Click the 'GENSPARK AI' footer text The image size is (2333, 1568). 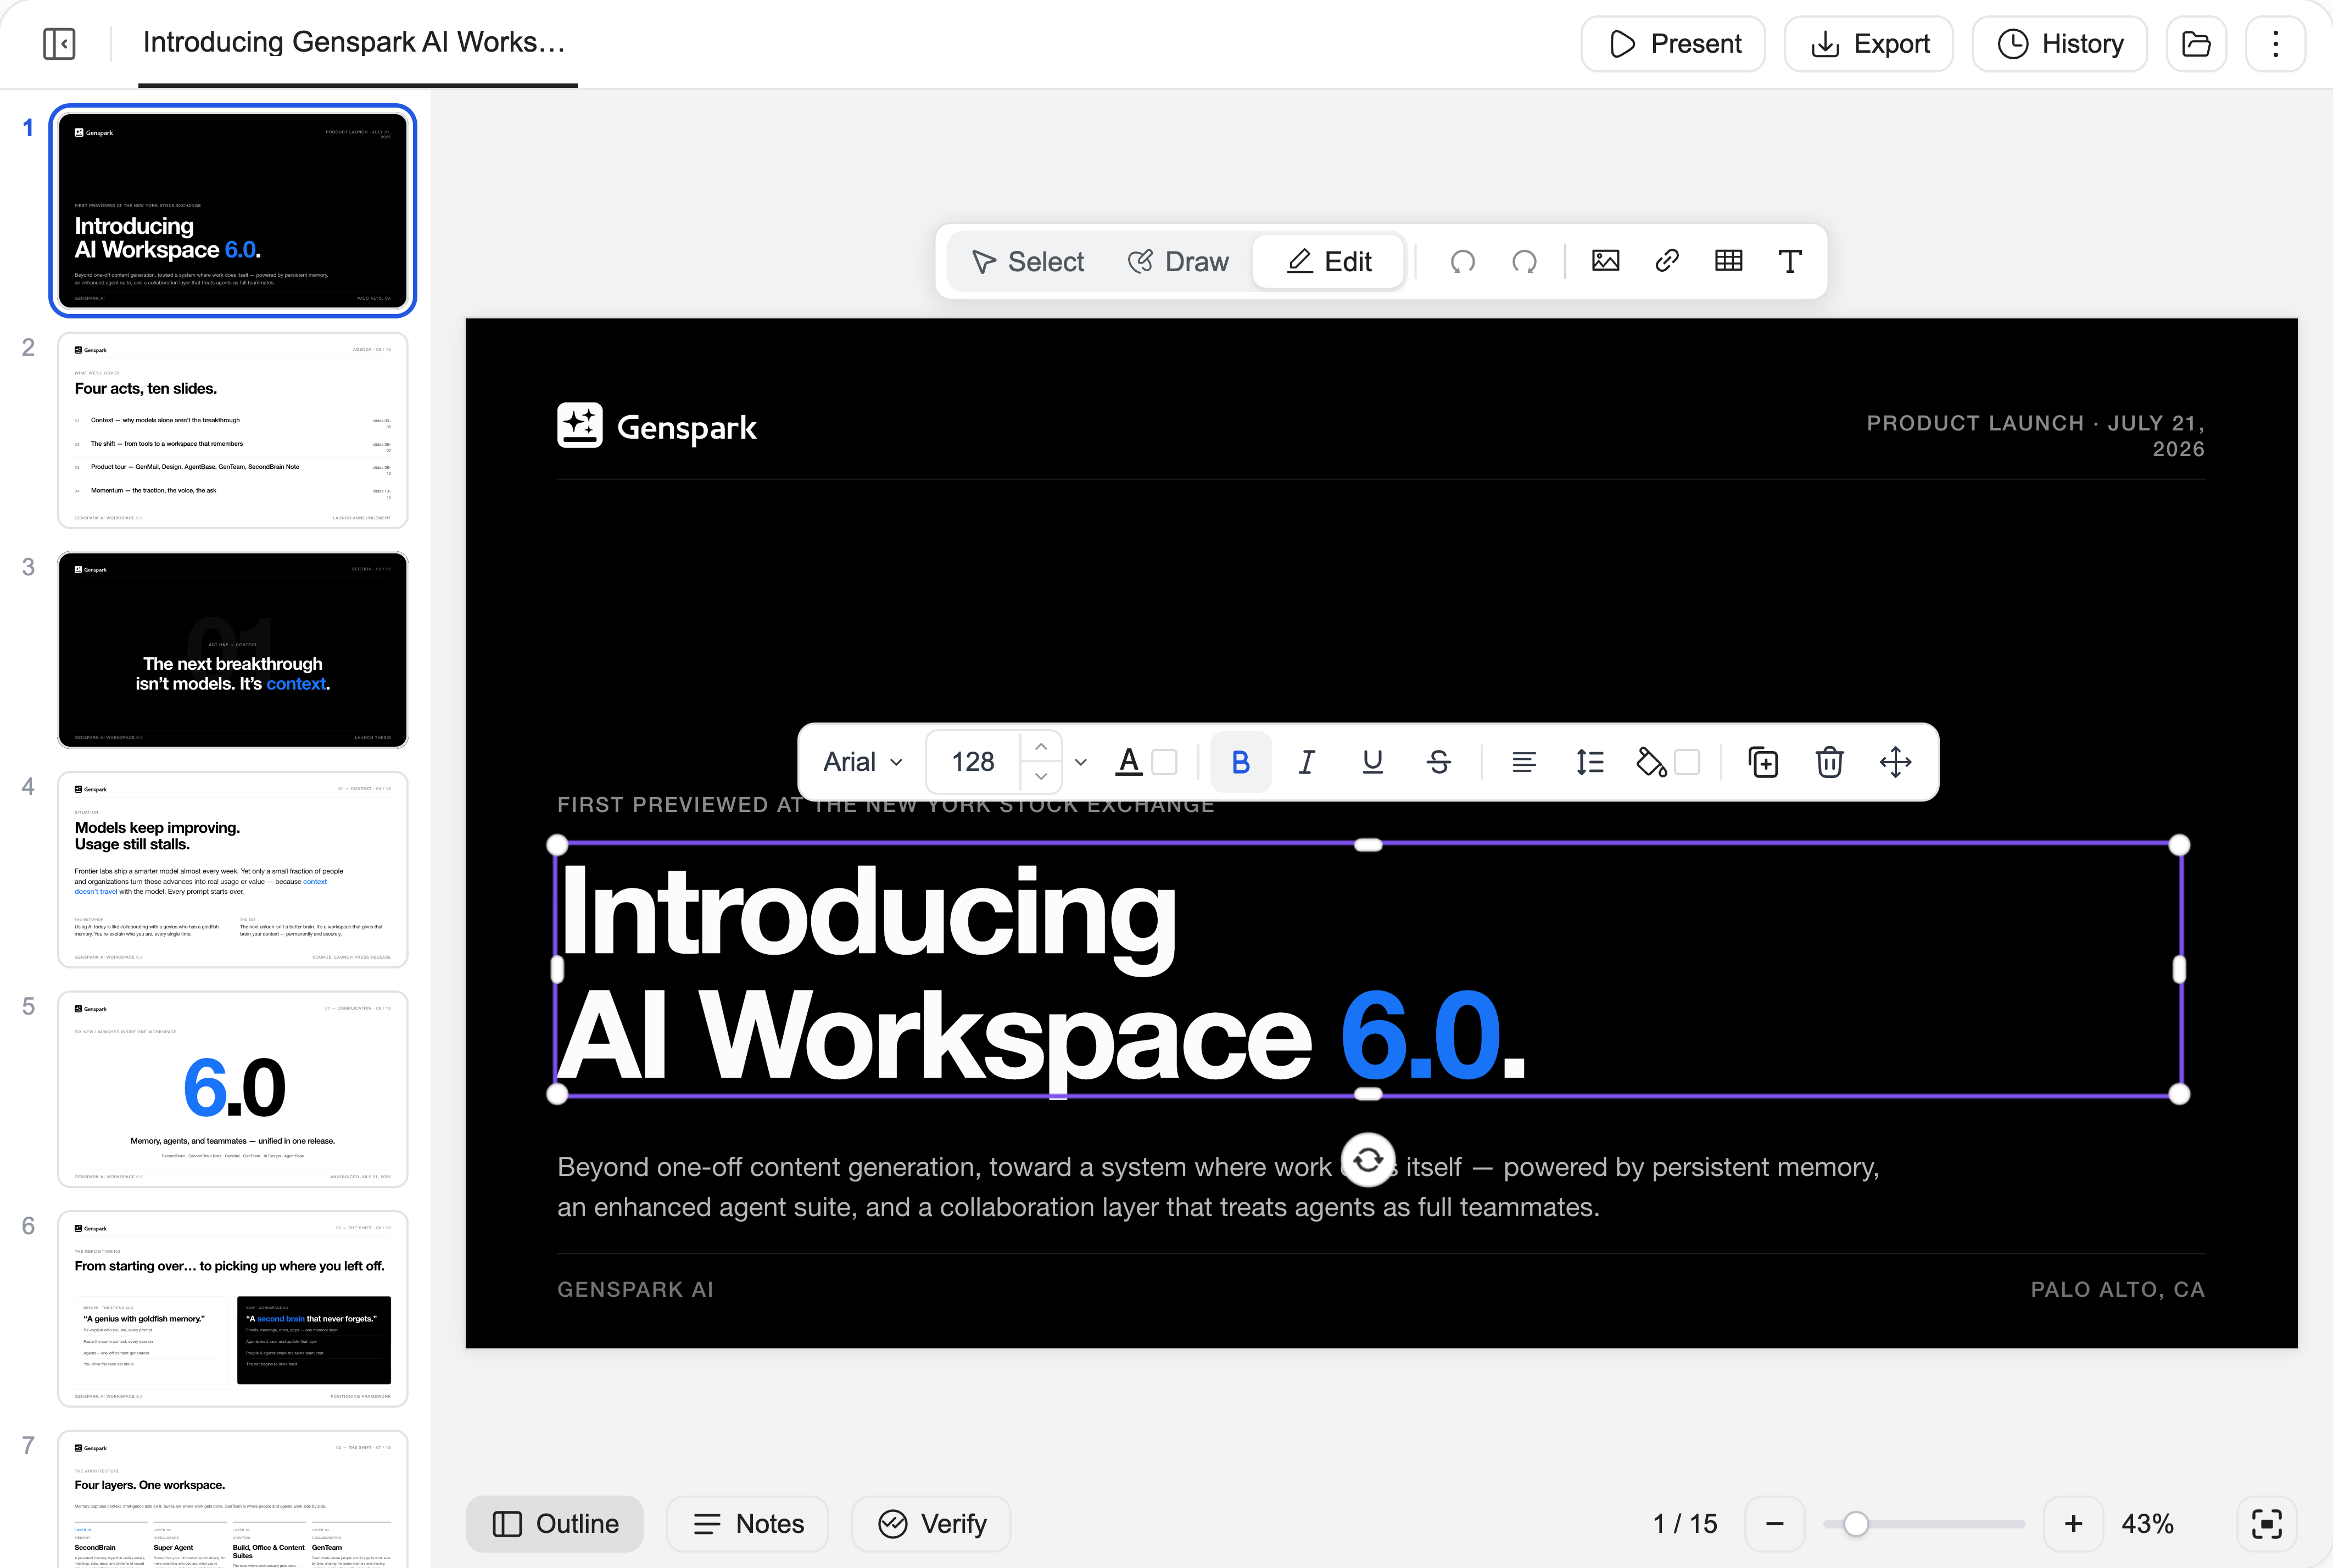(635, 1290)
